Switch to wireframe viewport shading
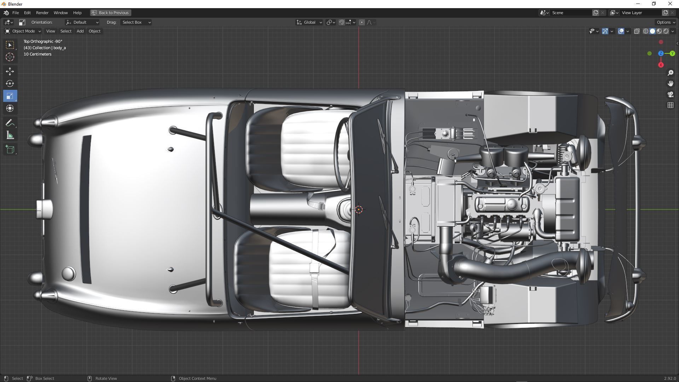The image size is (679, 382). point(645,31)
